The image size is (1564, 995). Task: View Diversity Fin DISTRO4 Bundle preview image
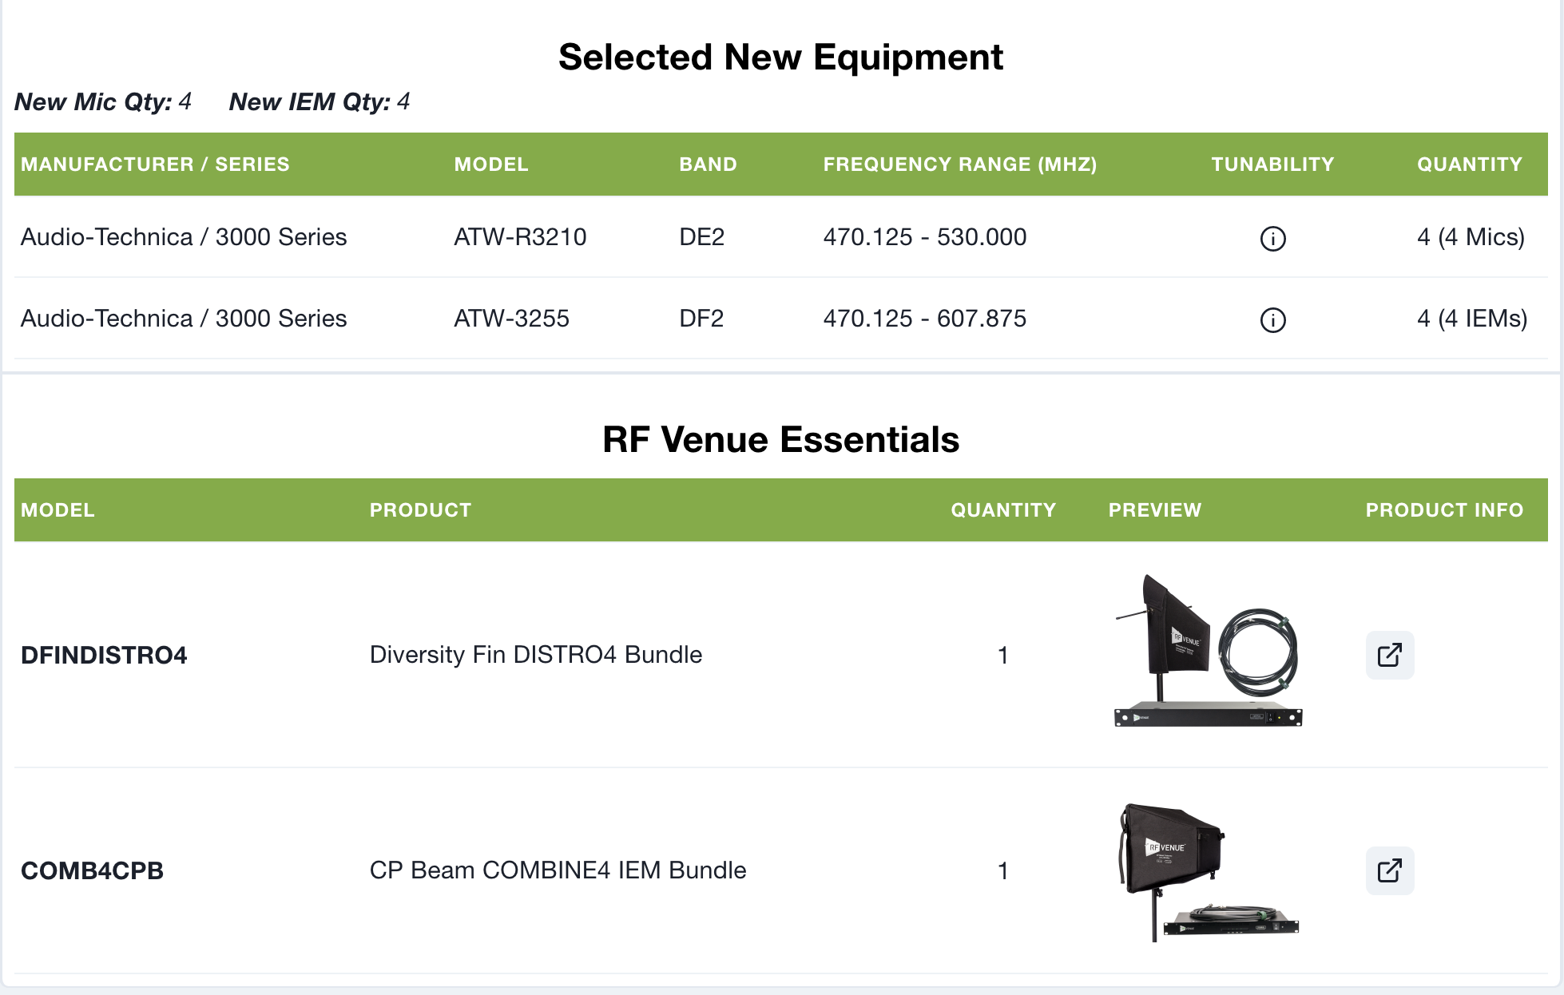[x=1209, y=650]
